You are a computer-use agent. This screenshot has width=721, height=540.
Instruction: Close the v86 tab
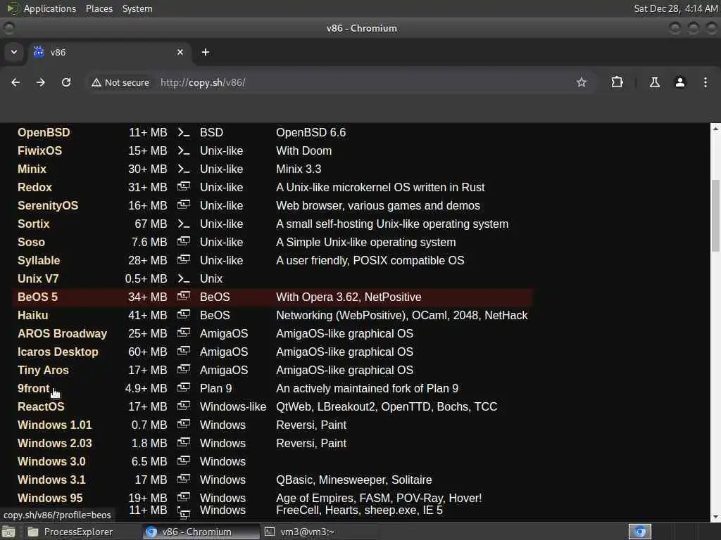[180, 52]
